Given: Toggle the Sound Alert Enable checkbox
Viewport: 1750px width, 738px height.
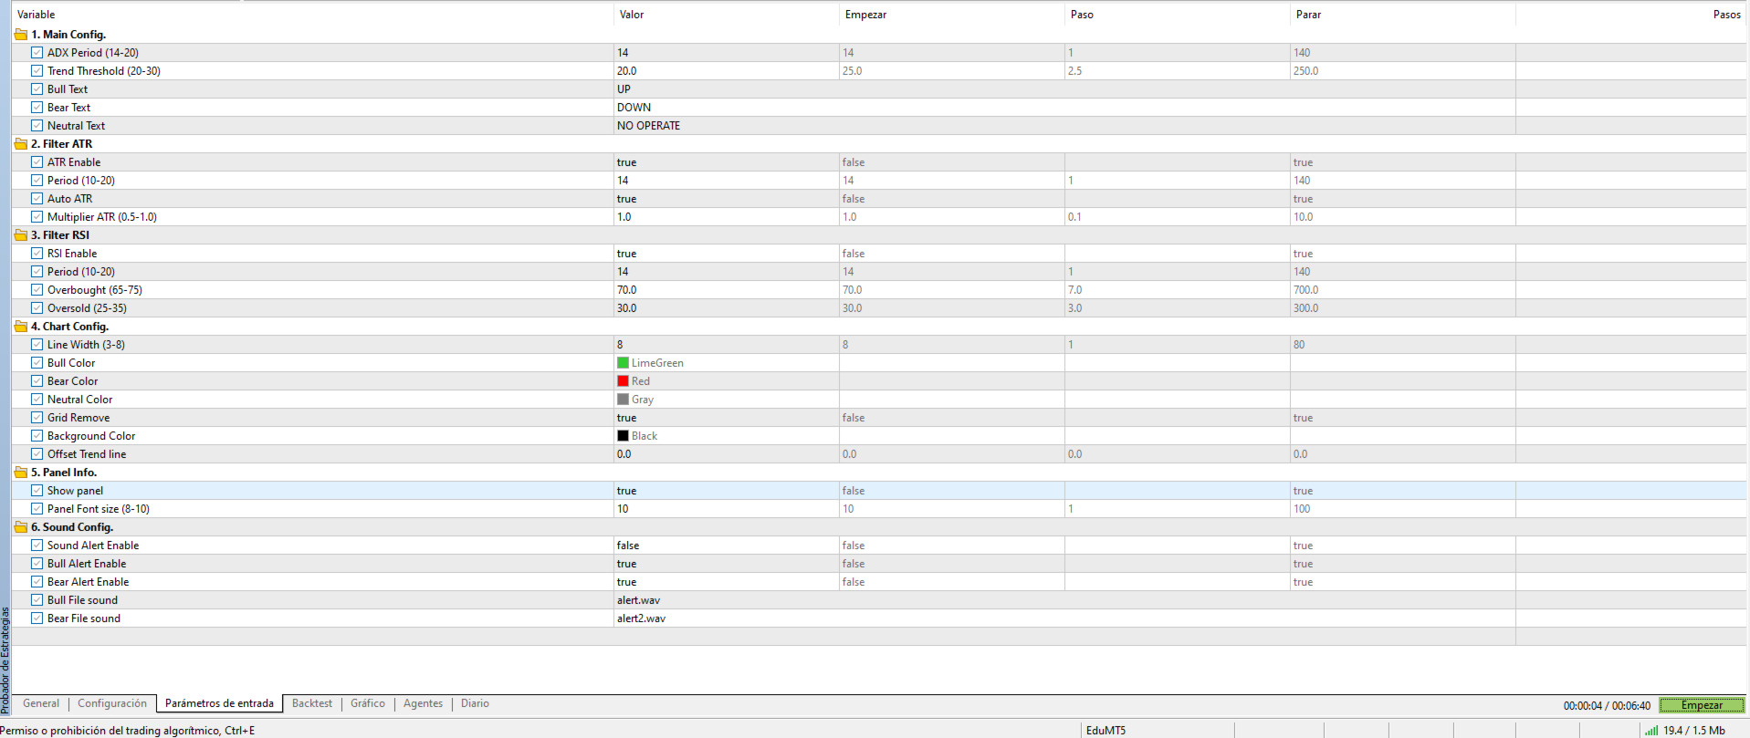Looking at the screenshot, I should (37, 546).
